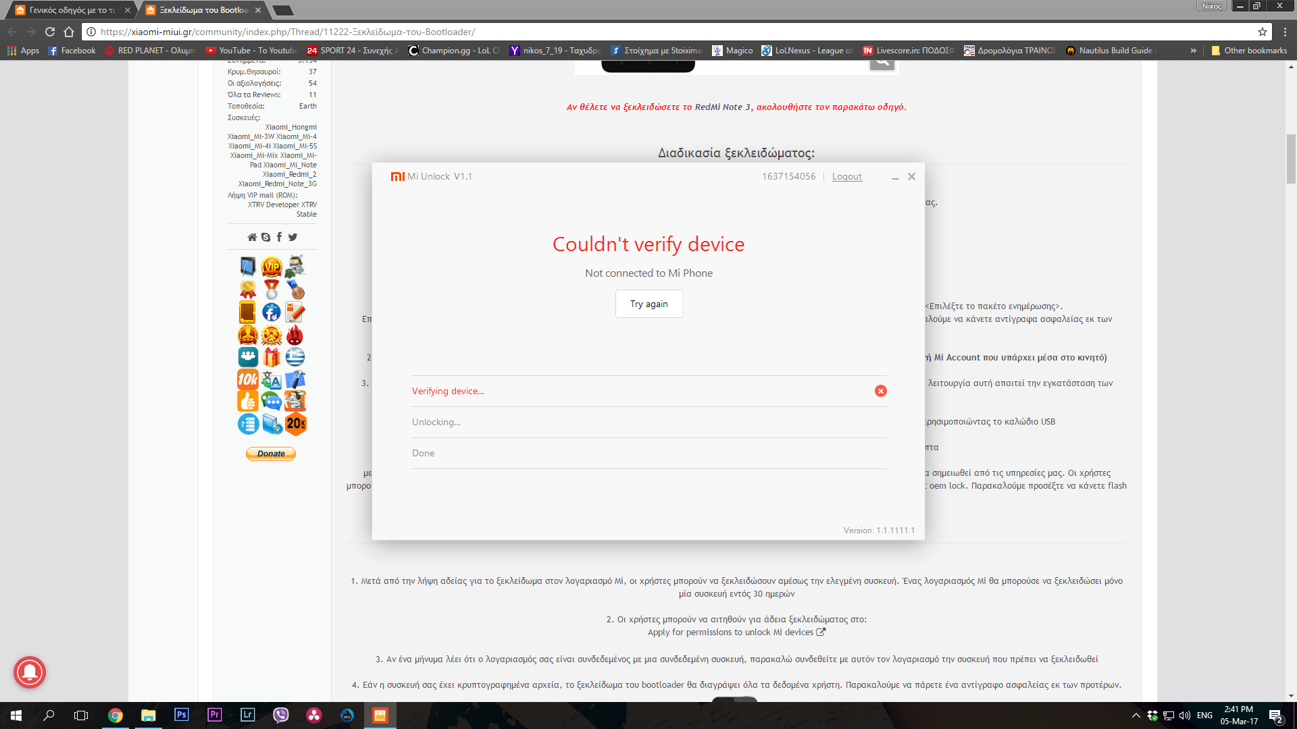Click the Twitter icon in profile sidebar
1297x729 pixels.
[293, 237]
